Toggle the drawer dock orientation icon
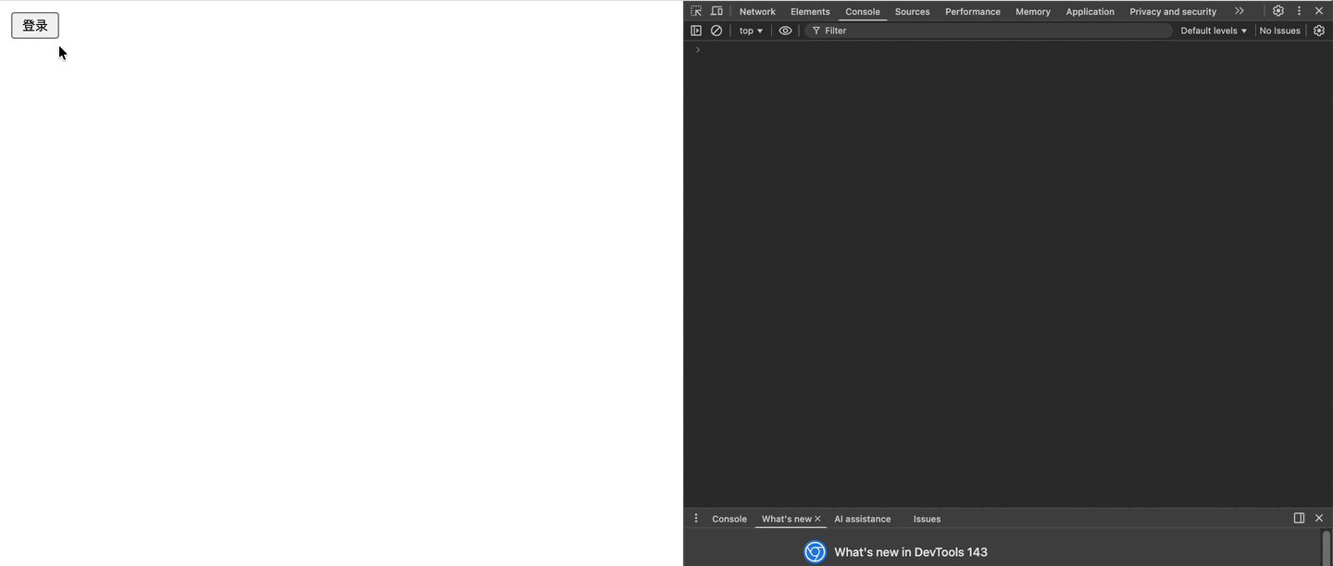 pos(1299,518)
